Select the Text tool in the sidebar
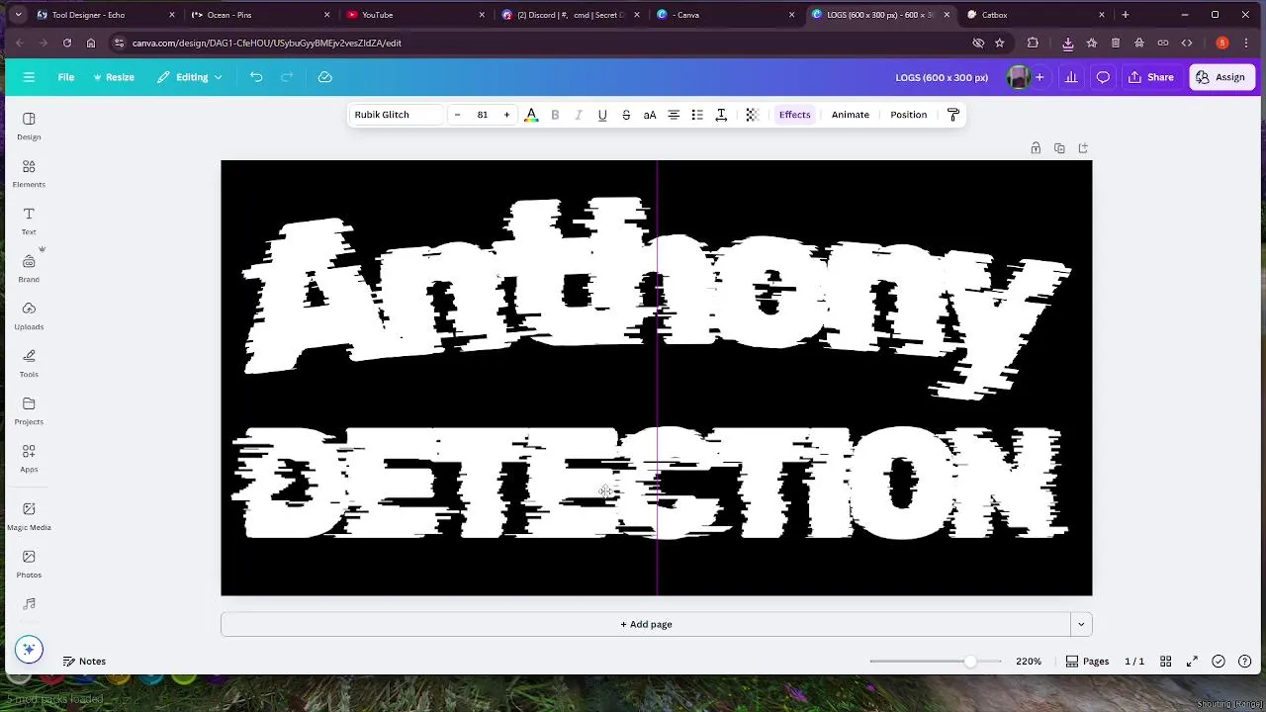The width and height of the screenshot is (1266, 712). click(29, 221)
